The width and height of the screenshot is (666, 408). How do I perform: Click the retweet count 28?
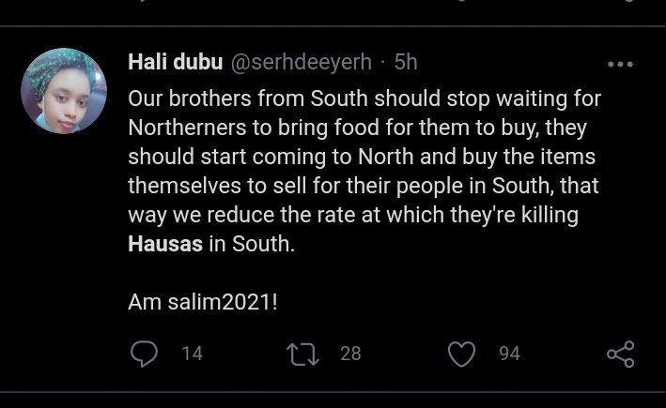click(350, 354)
